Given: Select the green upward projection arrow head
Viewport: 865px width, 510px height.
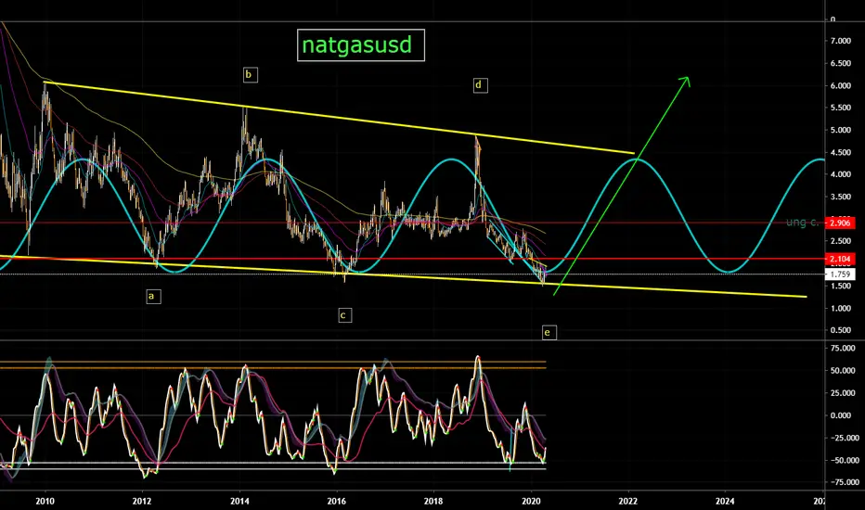Looking at the screenshot, I should tap(685, 81).
